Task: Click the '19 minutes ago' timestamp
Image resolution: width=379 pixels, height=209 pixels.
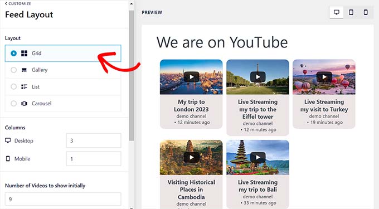Action: click(326, 123)
